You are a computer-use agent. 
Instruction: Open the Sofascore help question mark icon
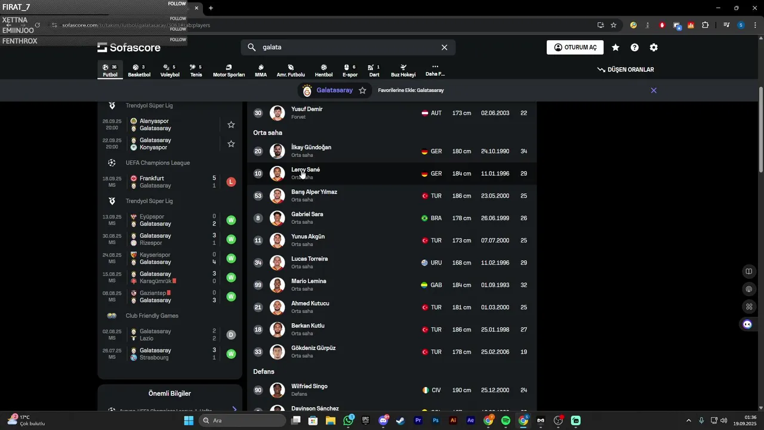coord(634,47)
